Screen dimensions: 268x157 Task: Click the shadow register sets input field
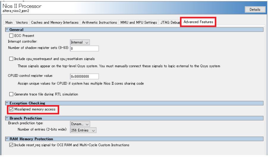84,48
